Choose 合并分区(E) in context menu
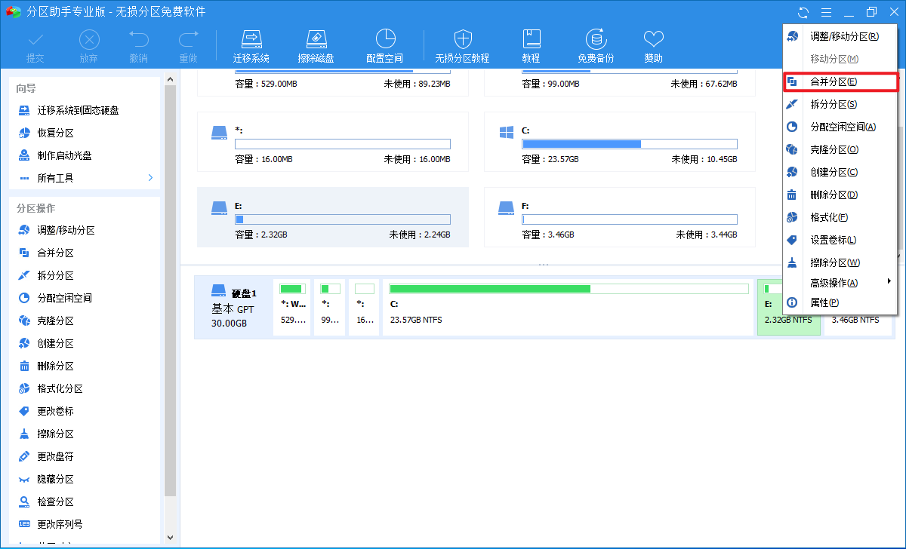Screen dimensions: 906x549 pyautogui.click(x=840, y=81)
